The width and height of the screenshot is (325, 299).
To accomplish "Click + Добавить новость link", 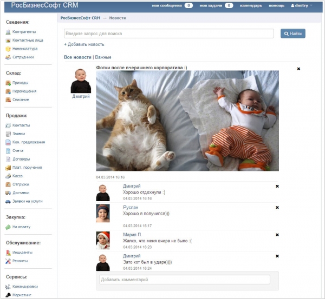I will coord(84,44).
